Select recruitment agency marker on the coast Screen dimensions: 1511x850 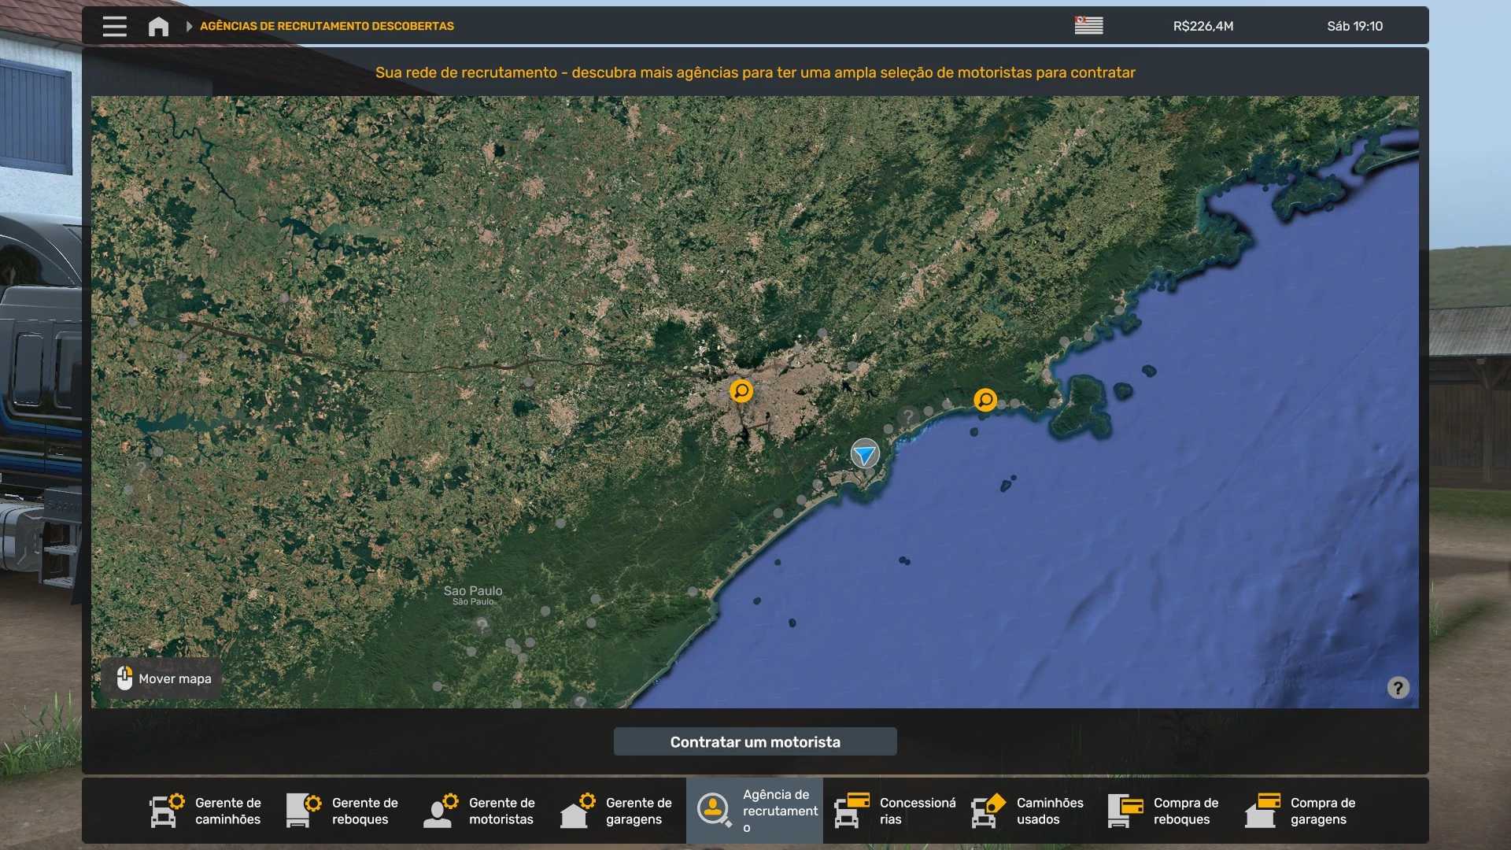click(985, 400)
